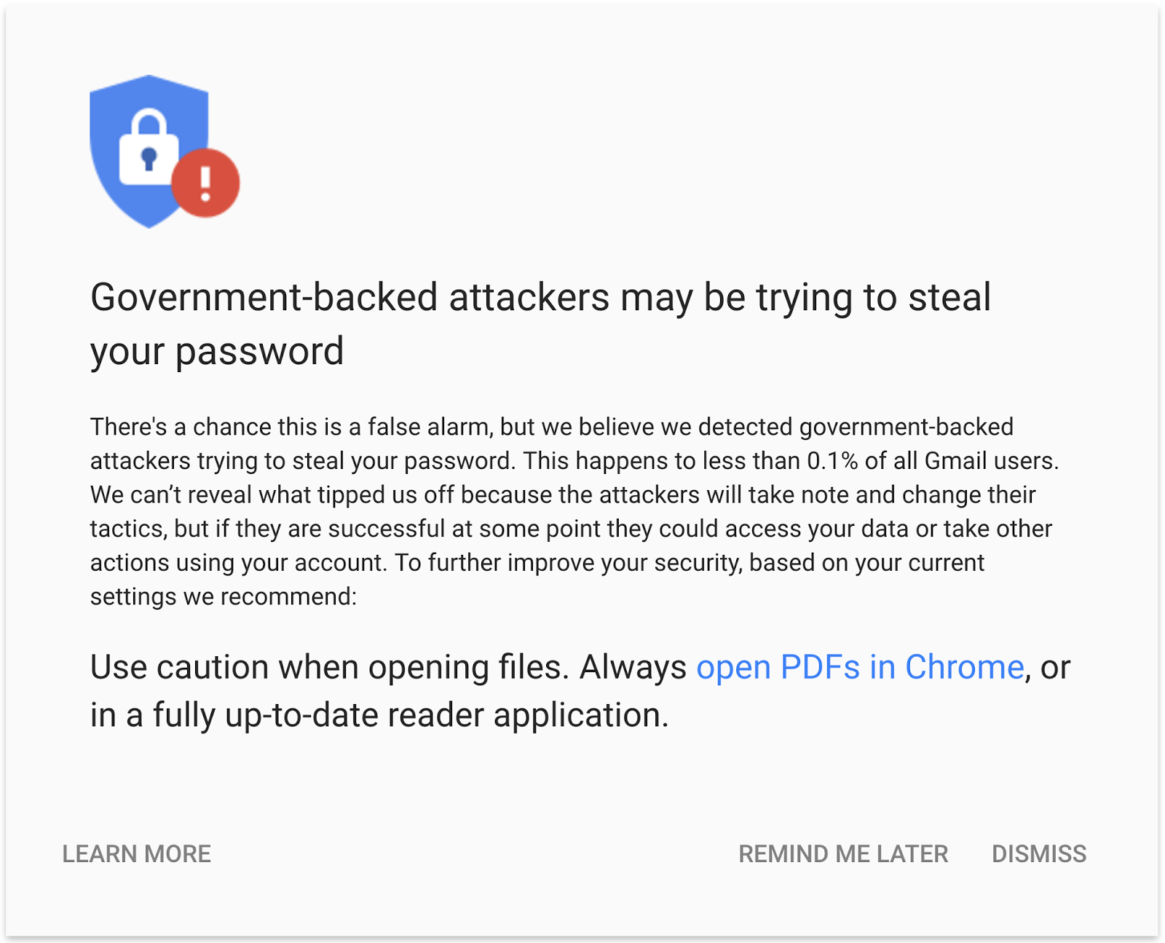Choose REMIND ME LATER
Screen dimensions: 1165x943
843,853
